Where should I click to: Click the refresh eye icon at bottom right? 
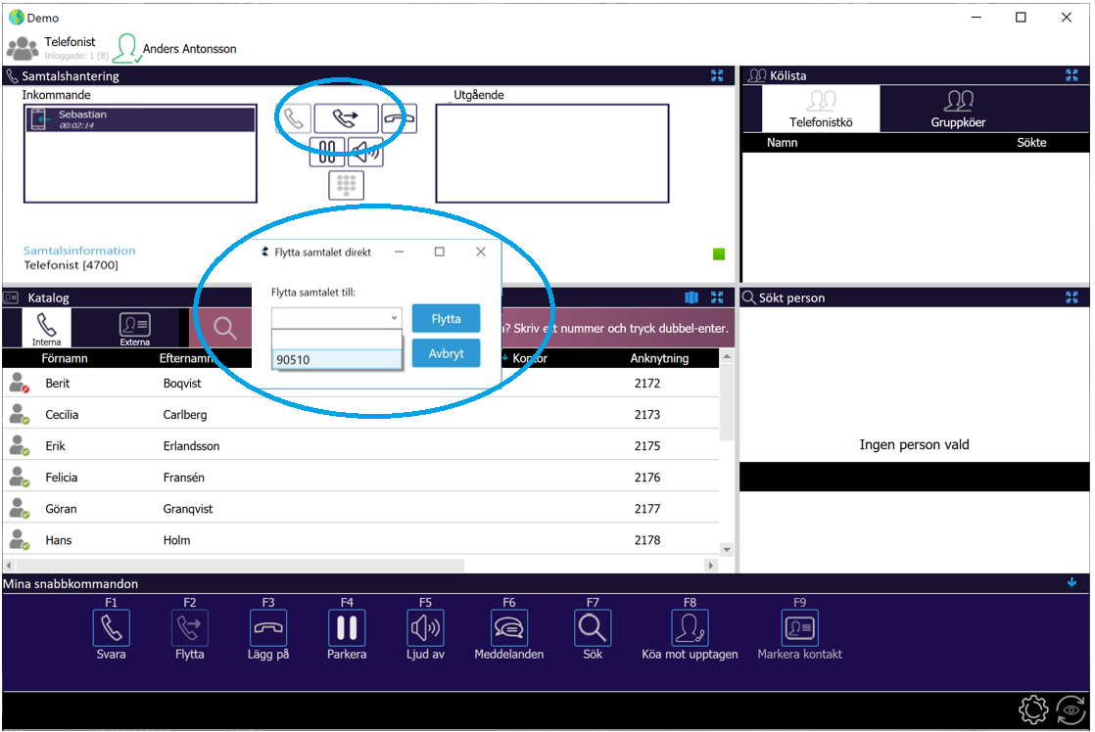pos(1071,710)
